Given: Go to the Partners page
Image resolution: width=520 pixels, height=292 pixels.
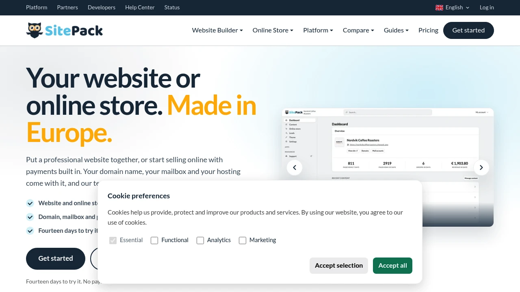Looking at the screenshot, I should (67, 7).
